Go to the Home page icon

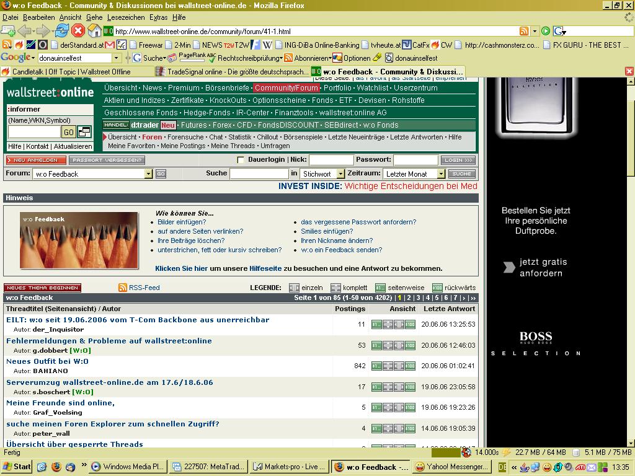click(x=94, y=31)
